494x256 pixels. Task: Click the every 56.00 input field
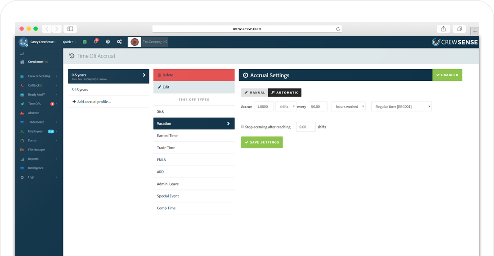pos(318,106)
